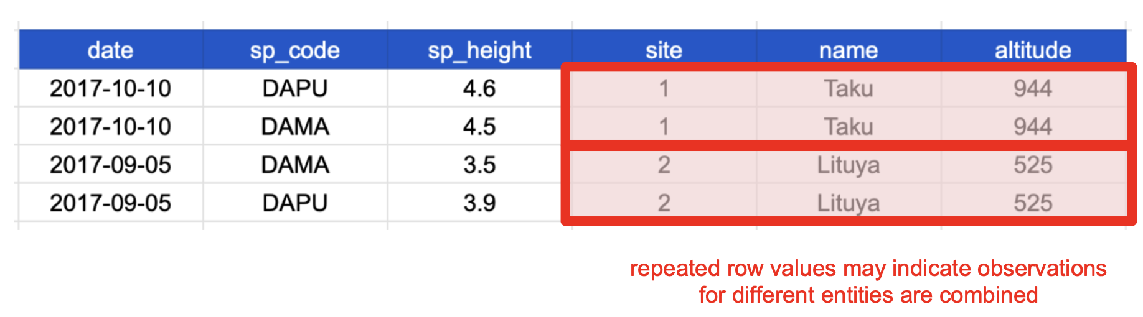Click Taku in the first data row
The image size is (1143, 317).
848,89
